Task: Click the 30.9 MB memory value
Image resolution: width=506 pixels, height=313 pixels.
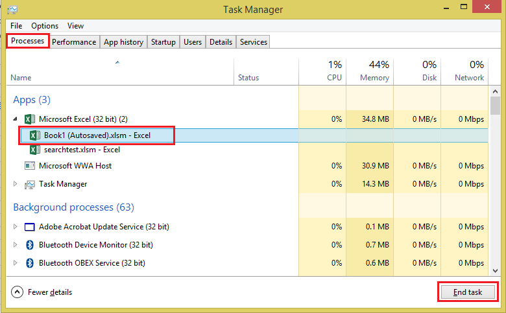Action: (376, 166)
